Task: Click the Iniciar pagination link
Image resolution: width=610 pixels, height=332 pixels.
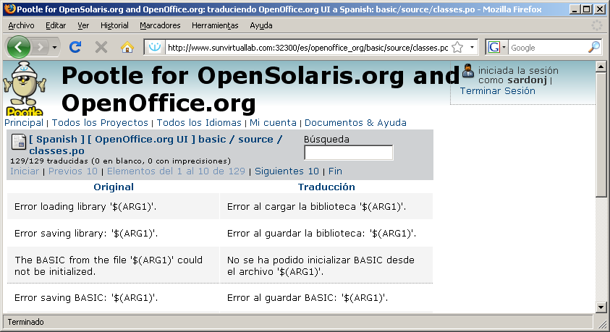Action: tap(25, 171)
